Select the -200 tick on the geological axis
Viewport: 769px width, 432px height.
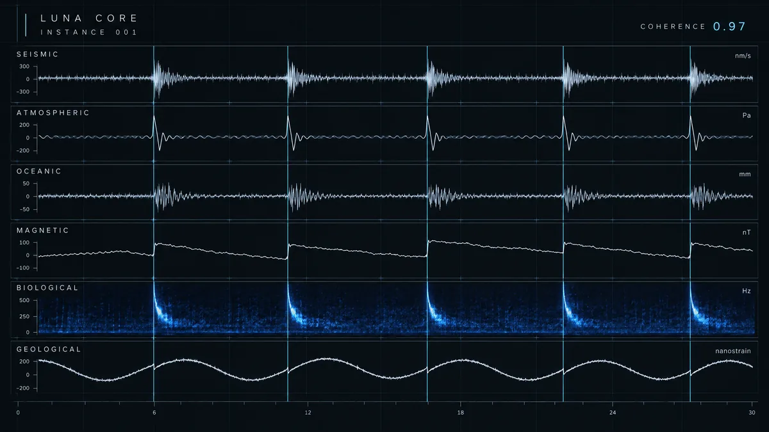23,388
